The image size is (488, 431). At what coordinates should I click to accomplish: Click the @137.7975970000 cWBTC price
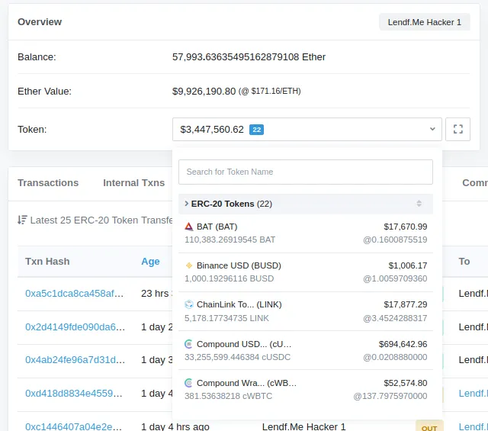pos(390,396)
